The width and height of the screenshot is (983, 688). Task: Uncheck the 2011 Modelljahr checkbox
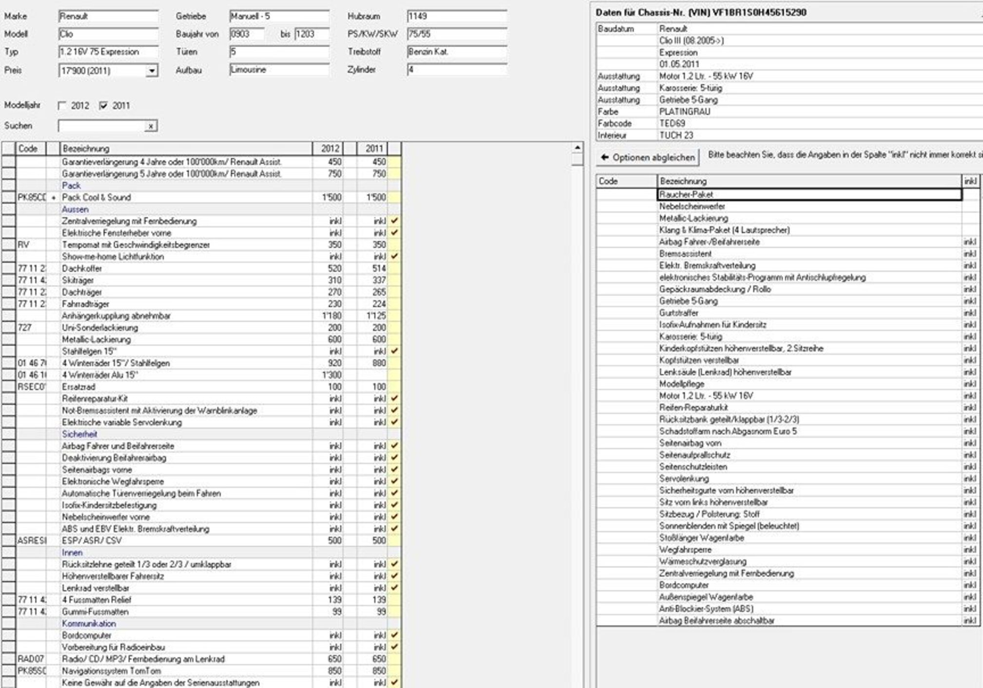coord(103,106)
